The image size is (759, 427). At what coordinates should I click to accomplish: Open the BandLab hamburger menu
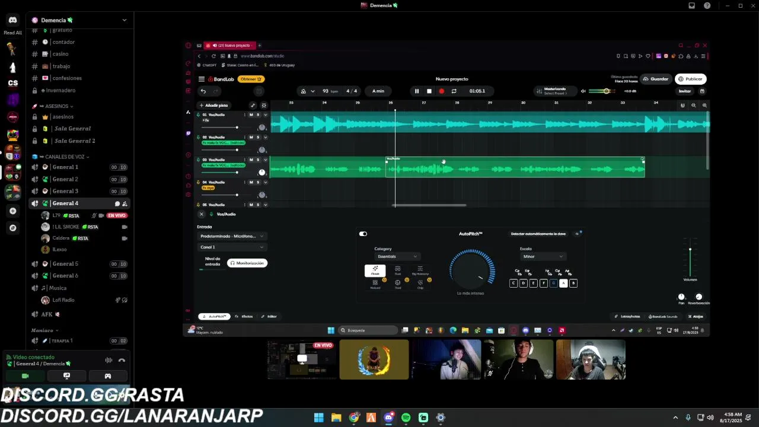202,79
